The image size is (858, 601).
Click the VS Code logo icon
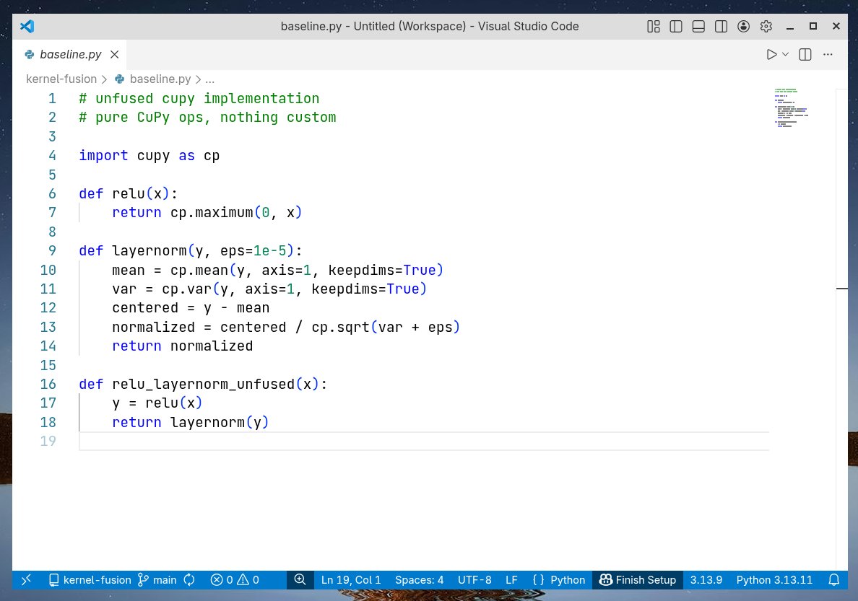click(27, 26)
